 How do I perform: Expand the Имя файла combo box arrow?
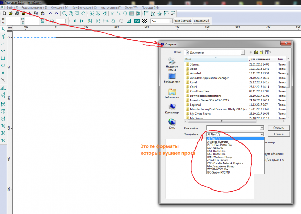(262, 128)
